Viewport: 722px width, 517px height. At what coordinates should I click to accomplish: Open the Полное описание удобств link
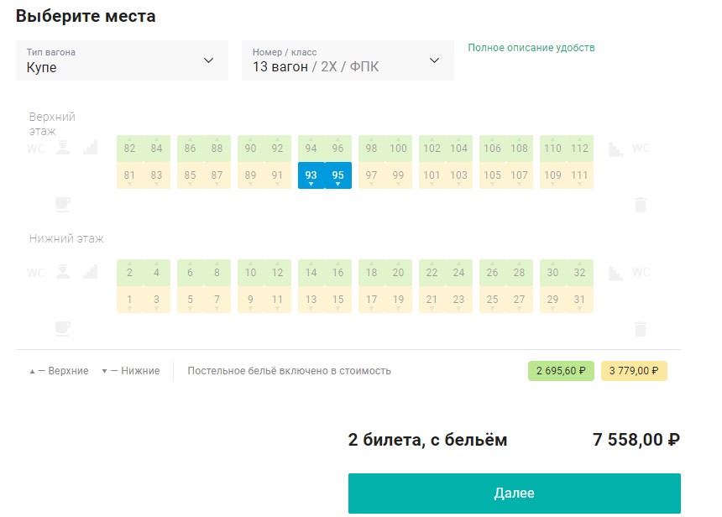click(x=531, y=48)
